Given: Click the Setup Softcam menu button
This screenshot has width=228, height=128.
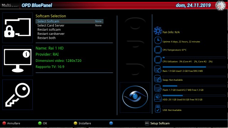Looking at the screenshot, I should (157, 123).
